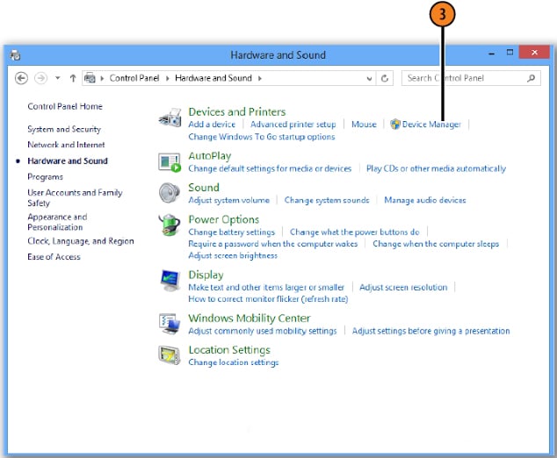Click the search magnifier icon
Image resolution: width=557 pixels, height=458 pixels.
[531, 78]
